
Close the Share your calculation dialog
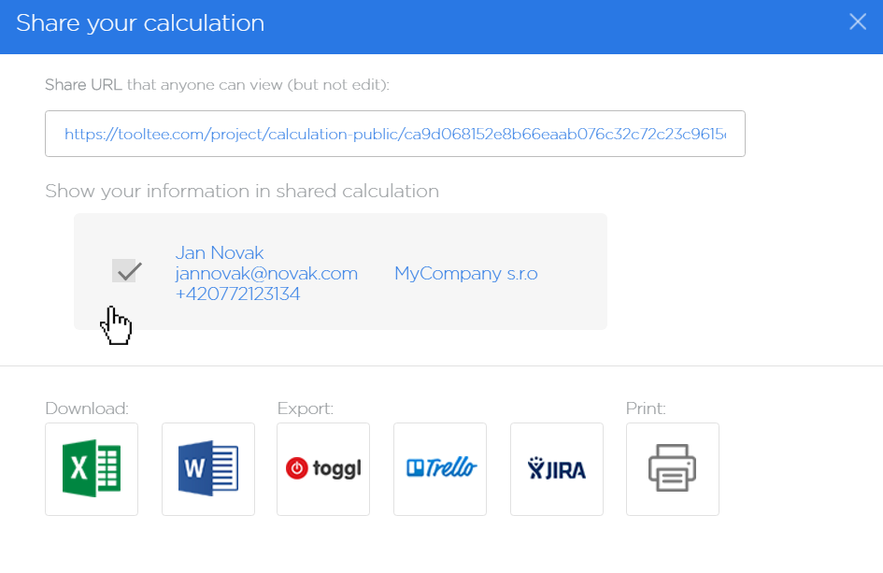(x=858, y=22)
